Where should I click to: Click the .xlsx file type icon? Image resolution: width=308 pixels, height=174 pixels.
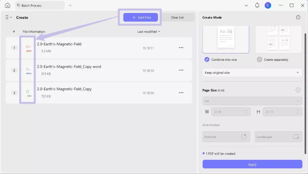pos(28,93)
